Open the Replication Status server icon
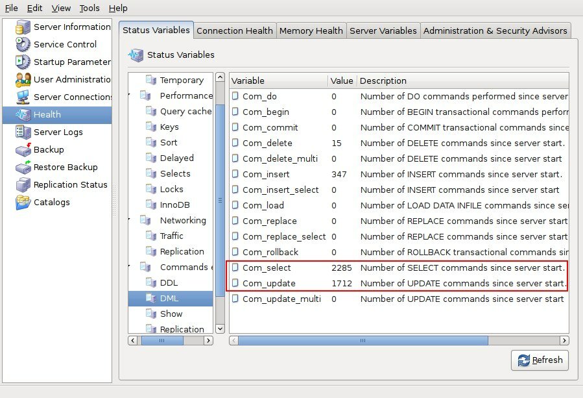 click(23, 184)
